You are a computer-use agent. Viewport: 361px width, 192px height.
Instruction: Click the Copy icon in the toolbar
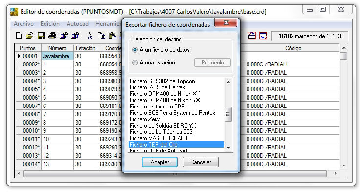click(101, 35)
